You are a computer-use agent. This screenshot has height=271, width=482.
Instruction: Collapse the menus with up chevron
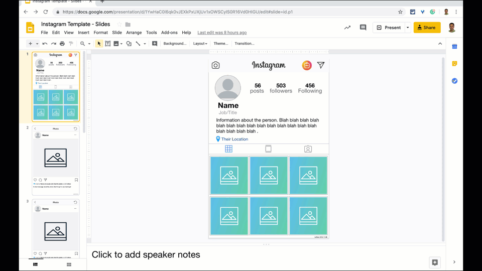(x=440, y=44)
